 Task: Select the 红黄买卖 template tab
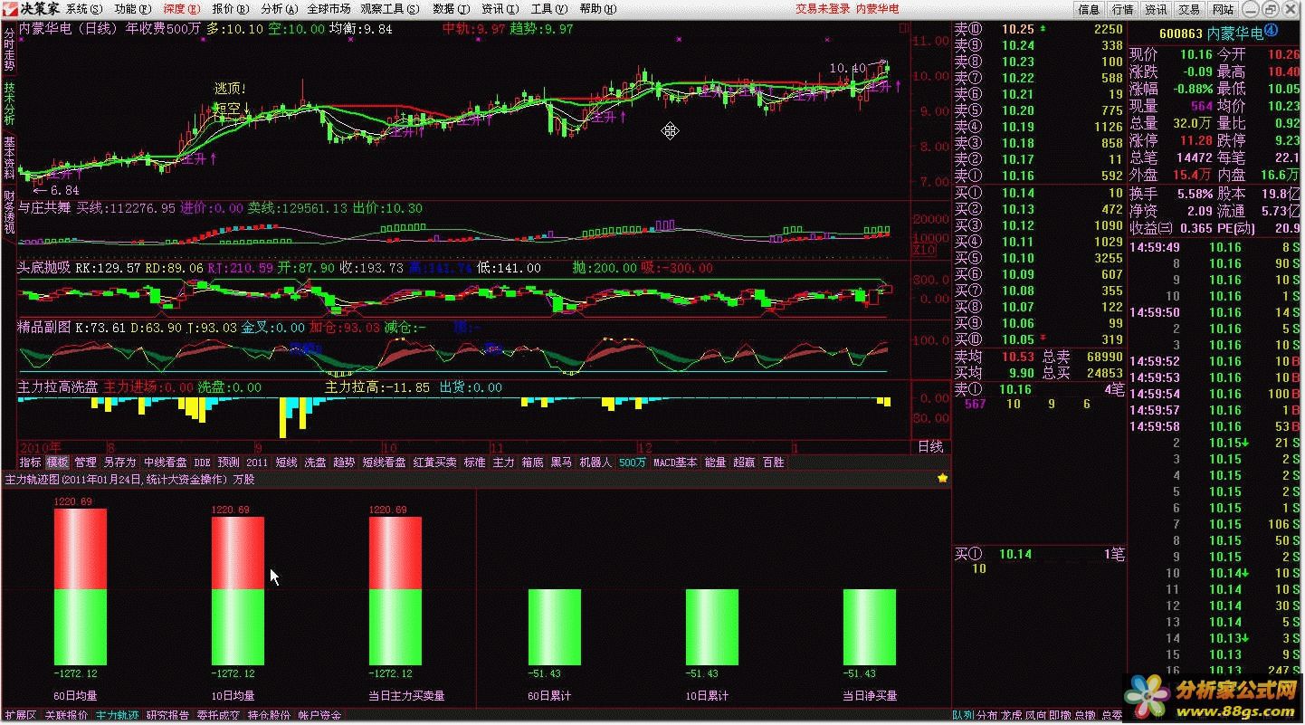434,462
